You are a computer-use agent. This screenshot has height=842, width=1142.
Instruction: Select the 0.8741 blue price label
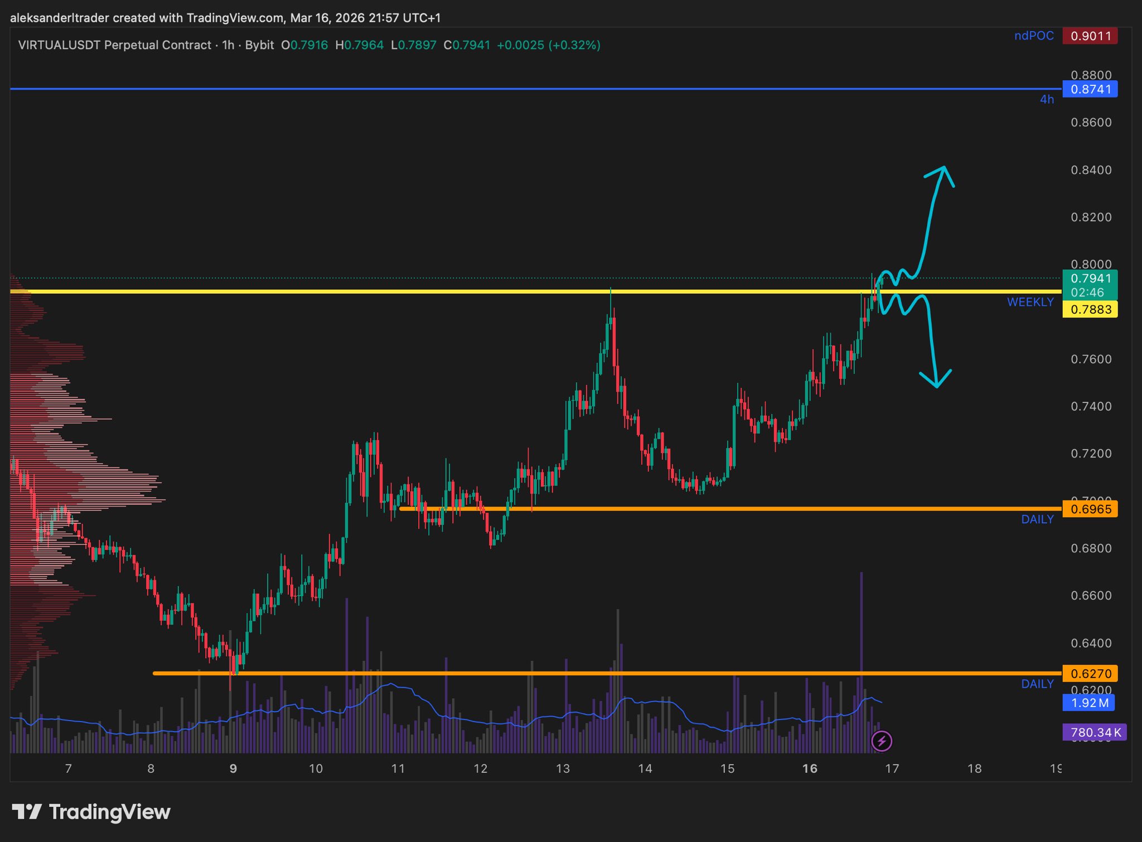coord(1090,89)
